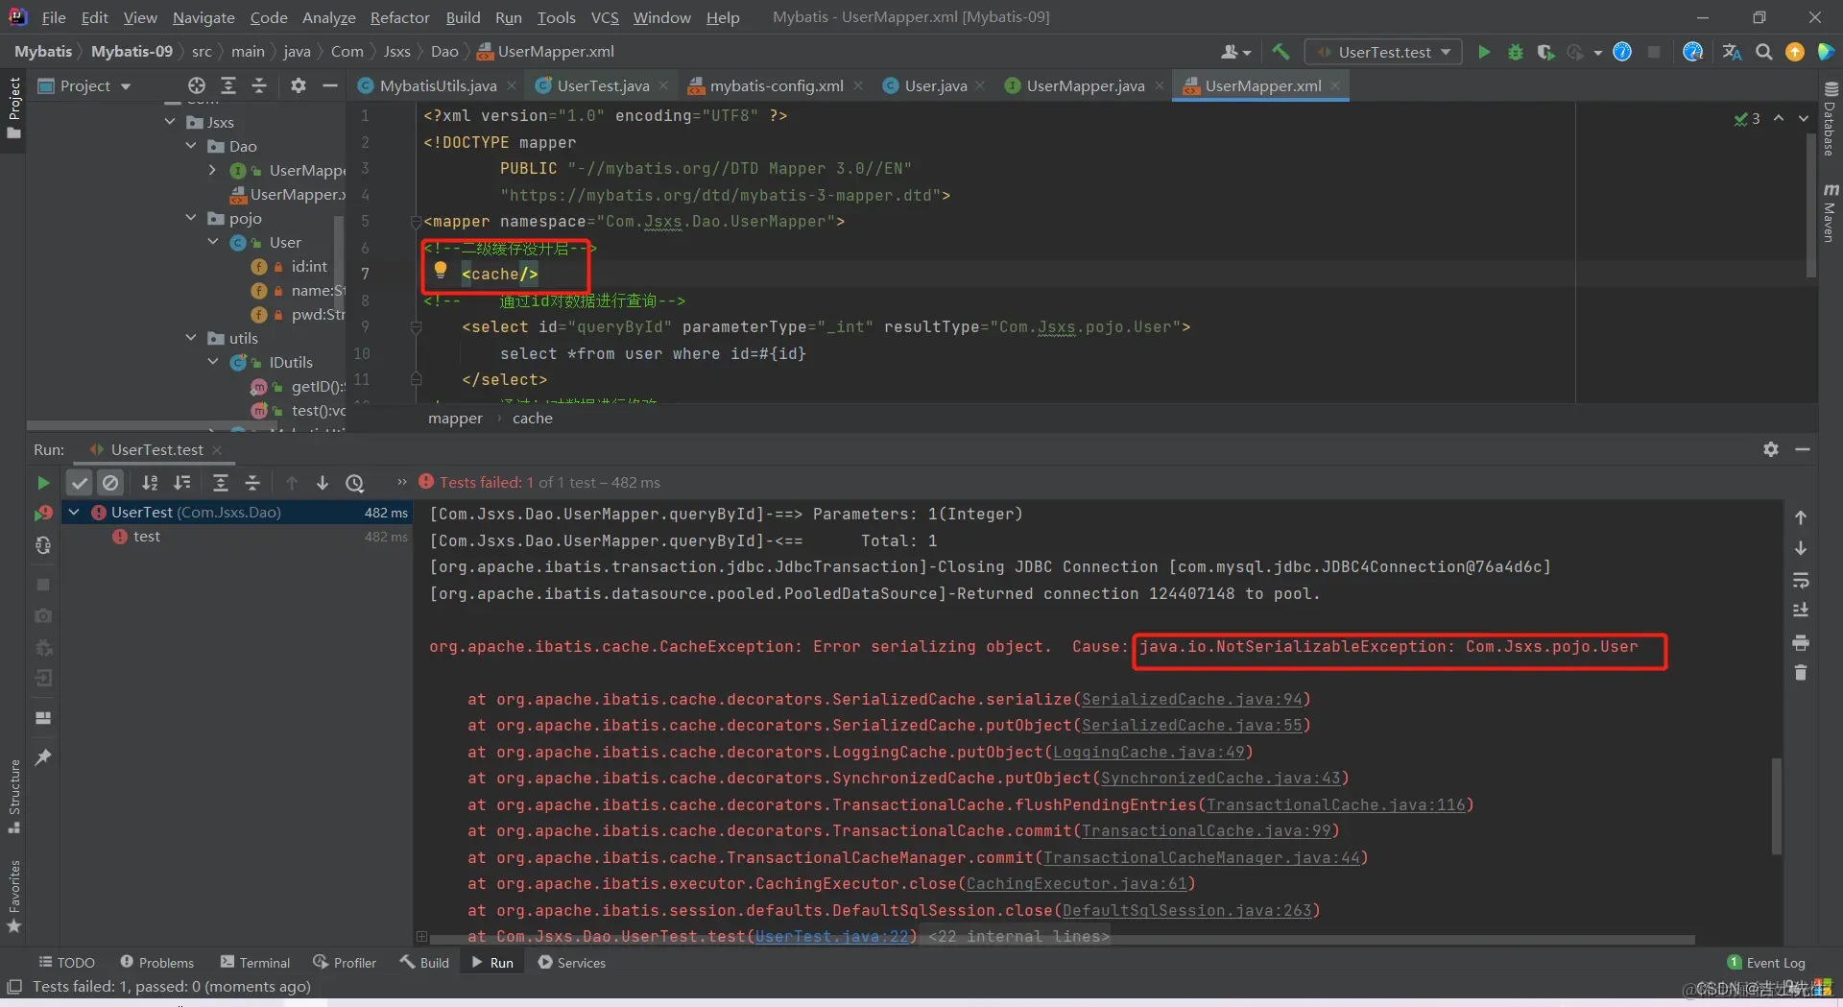Open Run panel settings gear
The height and width of the screenshot is (1007, 1843).
coord(1771,449)
